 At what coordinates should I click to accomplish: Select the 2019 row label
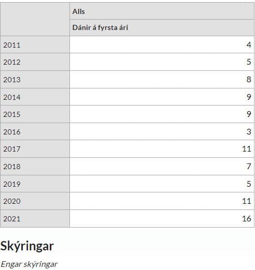35,184
